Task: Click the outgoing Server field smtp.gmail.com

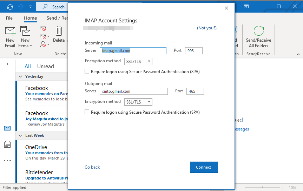Action: click(134, 91)
